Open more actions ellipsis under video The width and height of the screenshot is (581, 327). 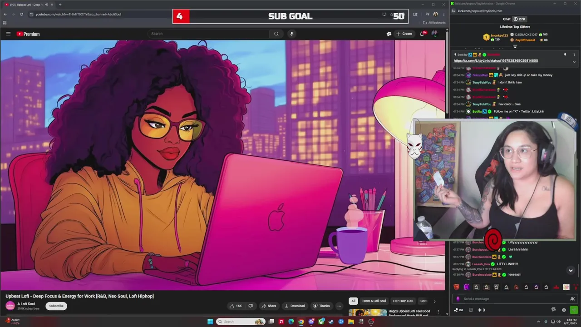tap(339, 306)
